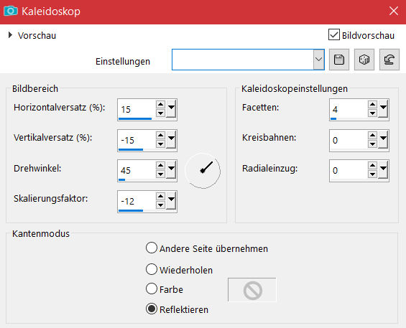Image resolution: width=406 pixels, height=328 pixels.
Task: Open the Einstellungen presets dropdown
Action: [x=319, y=60]
